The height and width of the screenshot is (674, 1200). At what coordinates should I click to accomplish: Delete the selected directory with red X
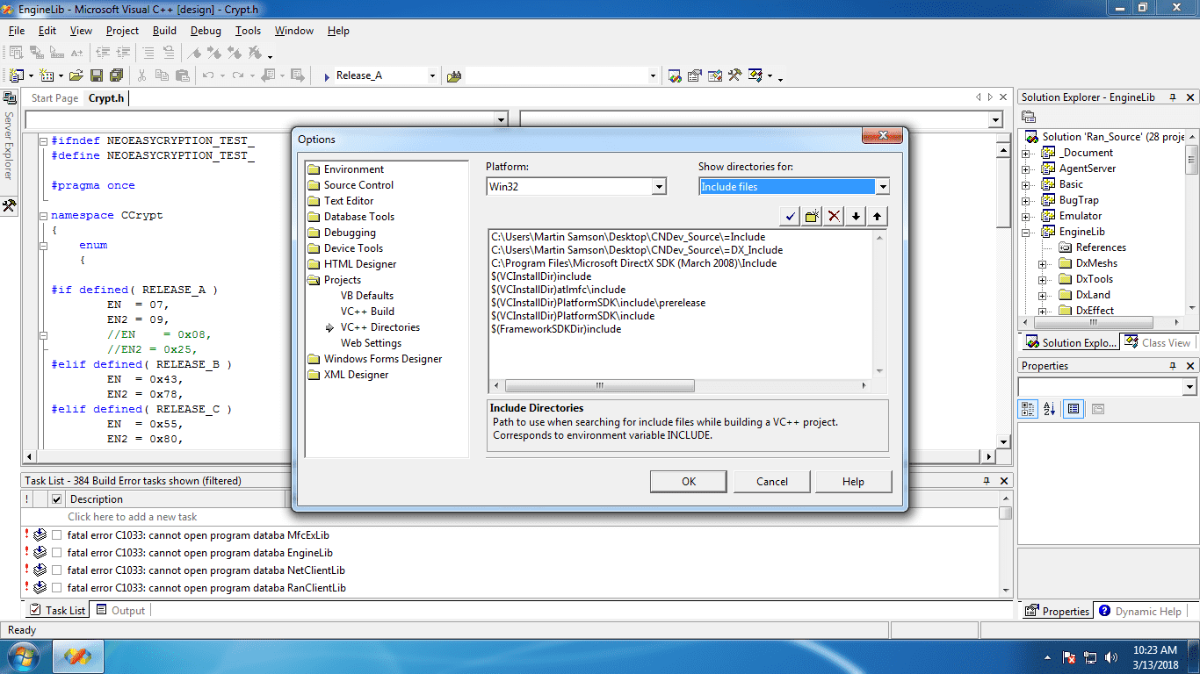(834, 216)
